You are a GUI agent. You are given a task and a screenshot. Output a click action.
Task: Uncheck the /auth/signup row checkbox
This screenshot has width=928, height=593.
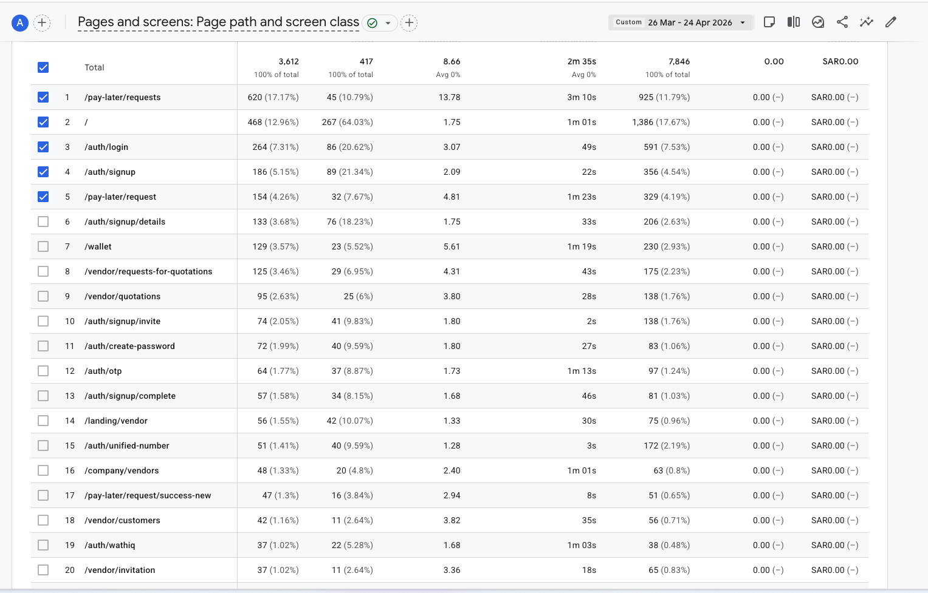pyautogui.click(x=43, y=172)
